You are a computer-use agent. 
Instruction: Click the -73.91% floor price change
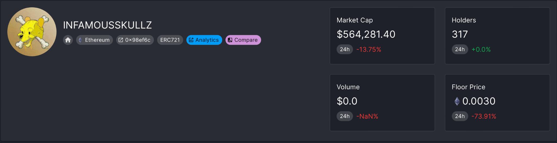click(484, 116)
